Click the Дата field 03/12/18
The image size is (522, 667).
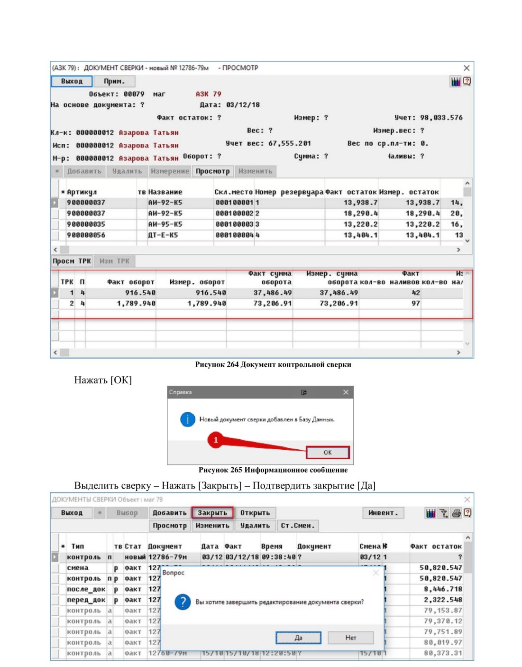[243, 105]
